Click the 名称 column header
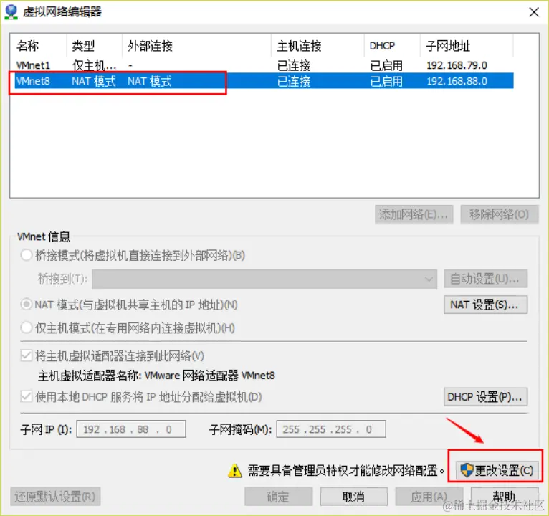 (39, 46)
